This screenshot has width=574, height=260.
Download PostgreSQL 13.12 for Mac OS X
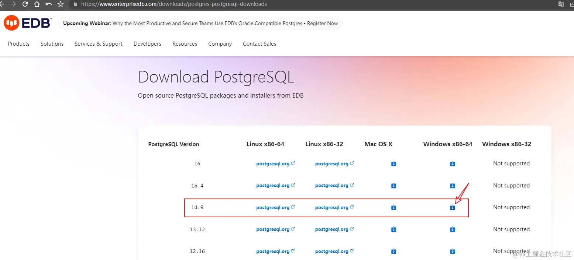393,229
